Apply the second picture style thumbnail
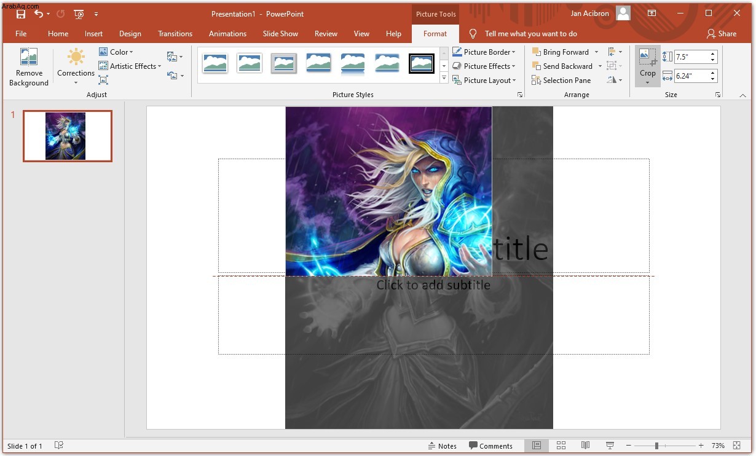Viewport: 756px width, 456px height. 249,63
